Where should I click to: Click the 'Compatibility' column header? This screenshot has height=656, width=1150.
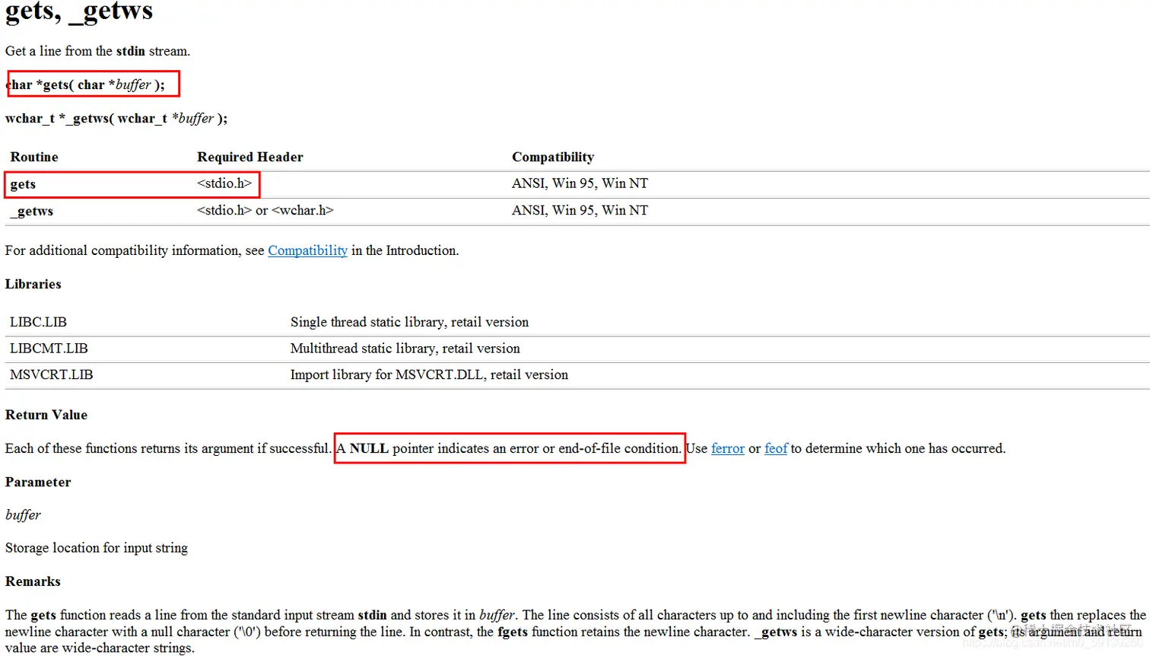(553, 157)
